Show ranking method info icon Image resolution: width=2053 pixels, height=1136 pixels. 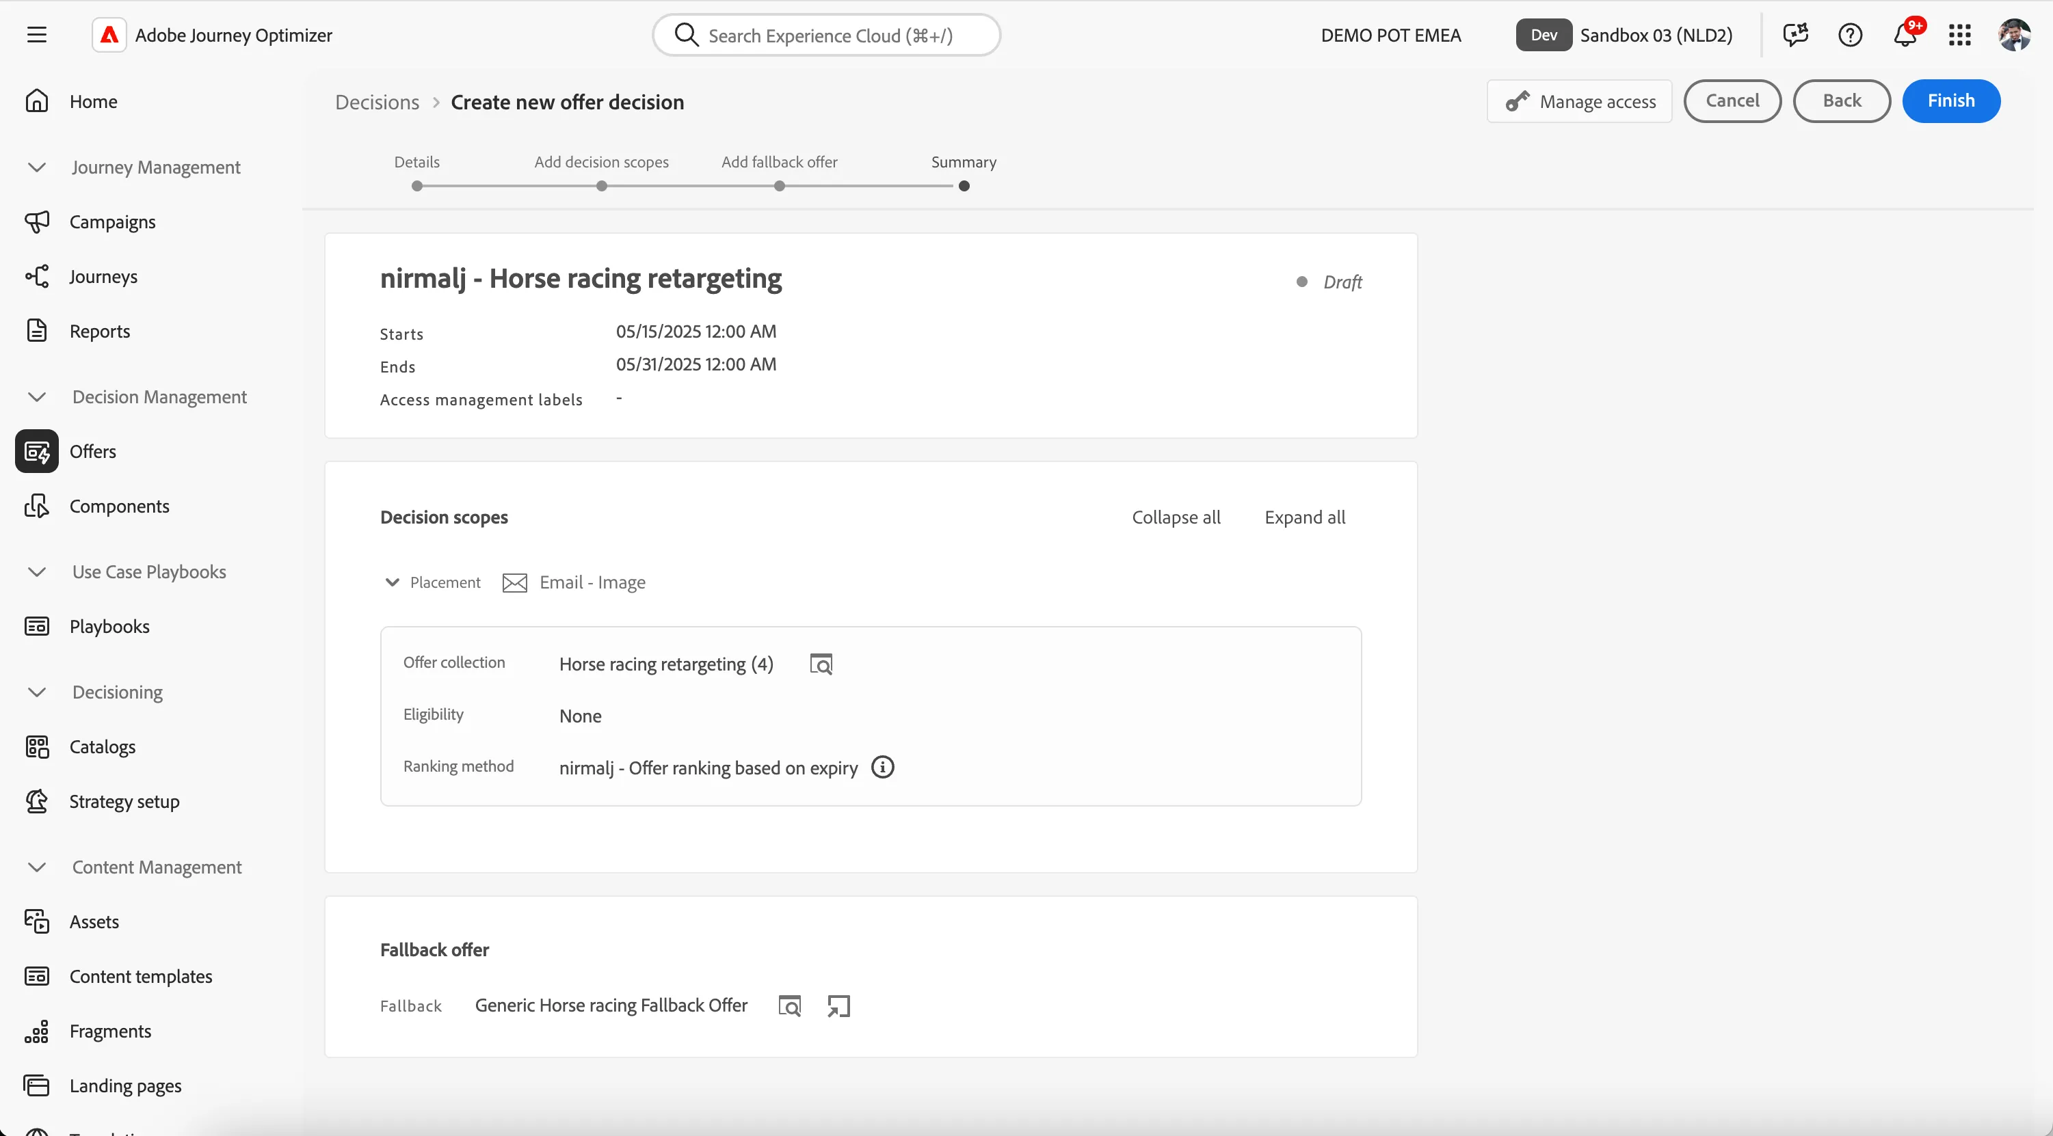point(882,767)
